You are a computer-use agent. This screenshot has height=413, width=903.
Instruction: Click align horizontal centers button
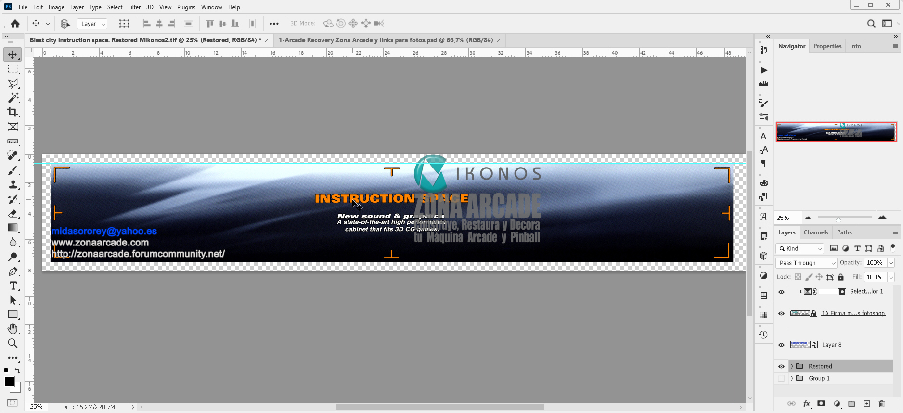tap(159, 24)
